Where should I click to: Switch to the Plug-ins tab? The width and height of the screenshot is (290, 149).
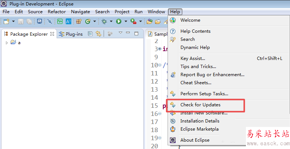tap(71, 34)
